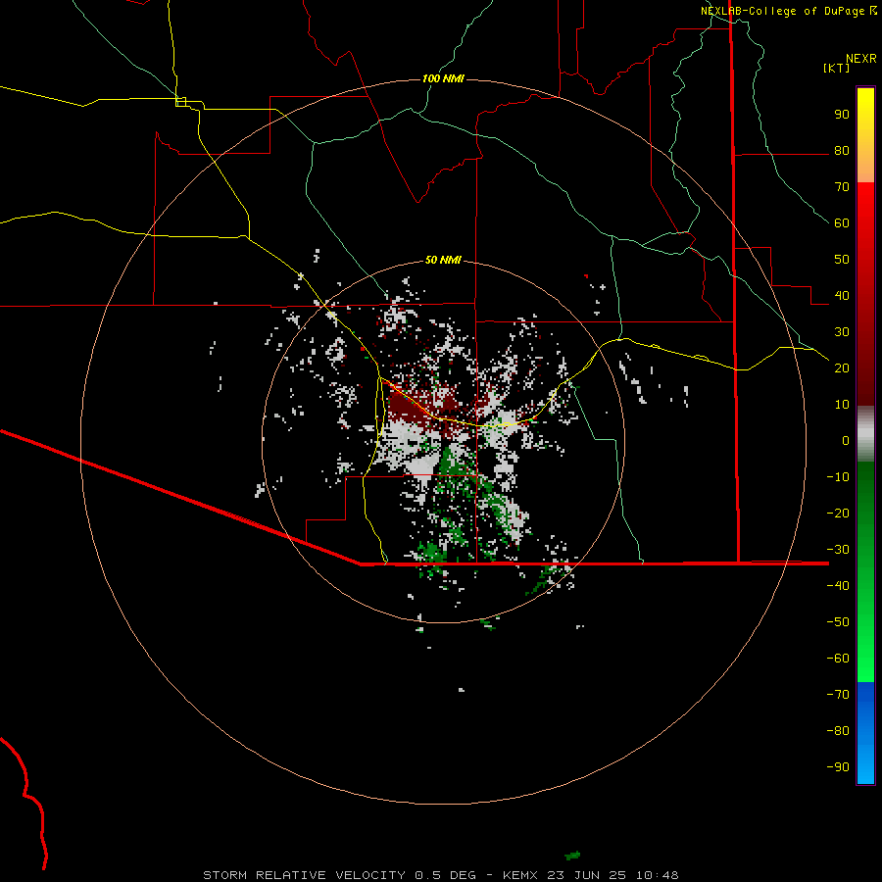This screenshot has height=882, width=882.
Task: Click the yellow top segment of the color bar
Action: click(x=865, y=135)
